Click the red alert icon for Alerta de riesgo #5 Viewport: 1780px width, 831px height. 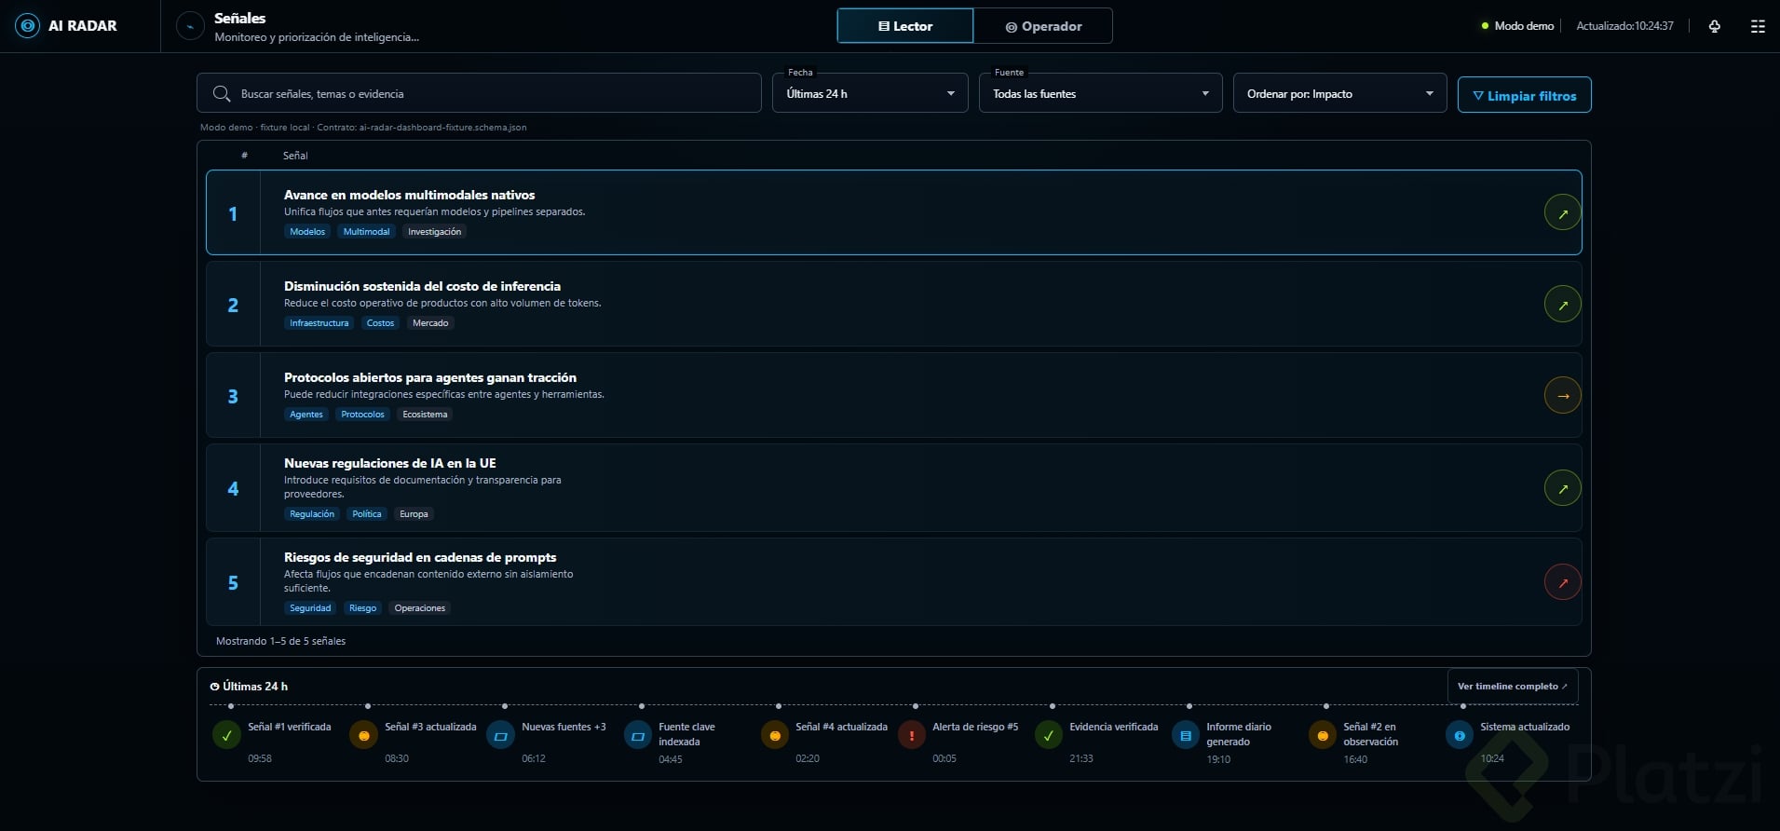tap(911, 735)
